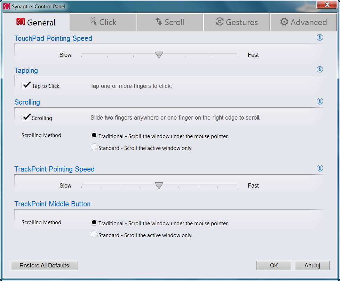This screenshot has width=340, height=281.
Task: Close the Synaptics Control Panel window
Action: (327, 5)
